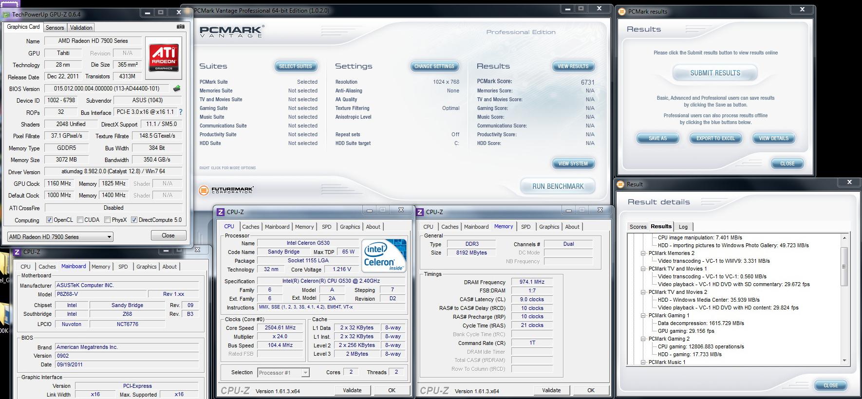Open the SPD tab in CPU-Z Memory window
Image resolution: width=862 pixels, height=399 pixels.
tap(526, 227)
